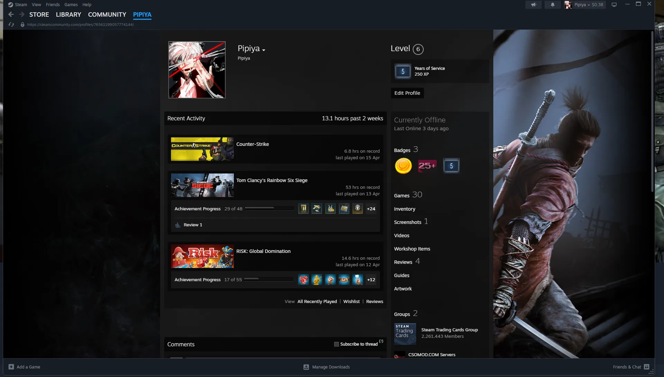Screen dimensions: 664x377
Task: Open the notifications bell
Action: pos(553,4)
